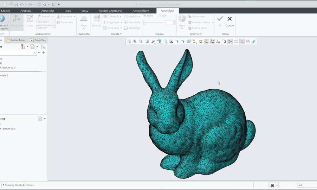Viewport: 317px width, 190px height.
Task: Open the Edge Split dropdown arrow
Action: tap(121, 22)
